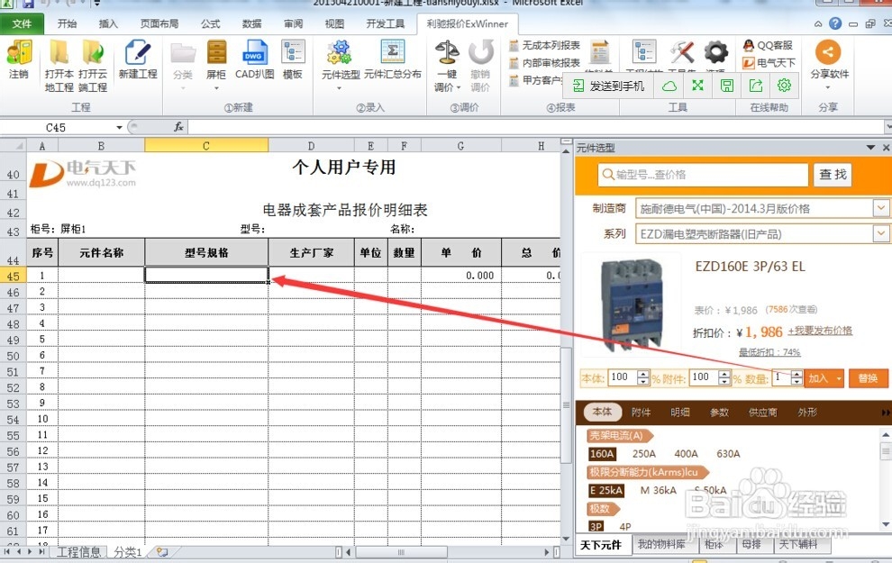
Task: Open the 无成本列报表 report
Action: tap(544, 45)
